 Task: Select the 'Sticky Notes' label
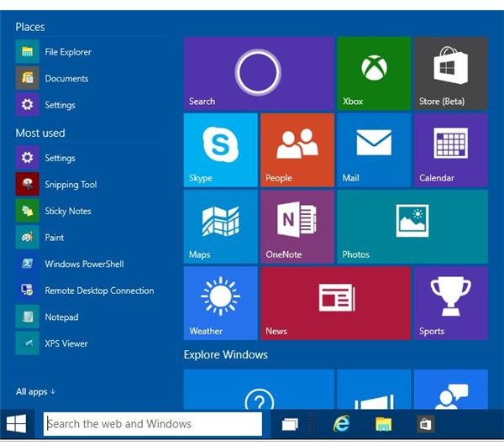[x=68, y=211]
